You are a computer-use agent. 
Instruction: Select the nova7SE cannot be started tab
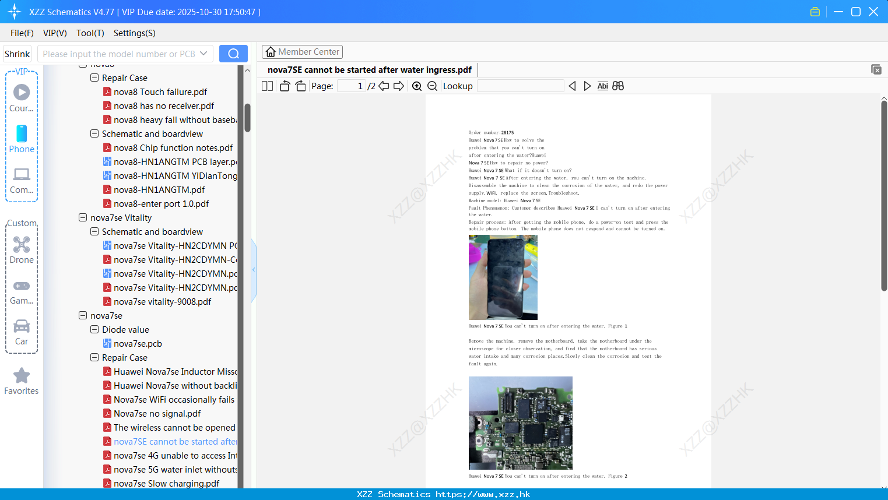370,70
